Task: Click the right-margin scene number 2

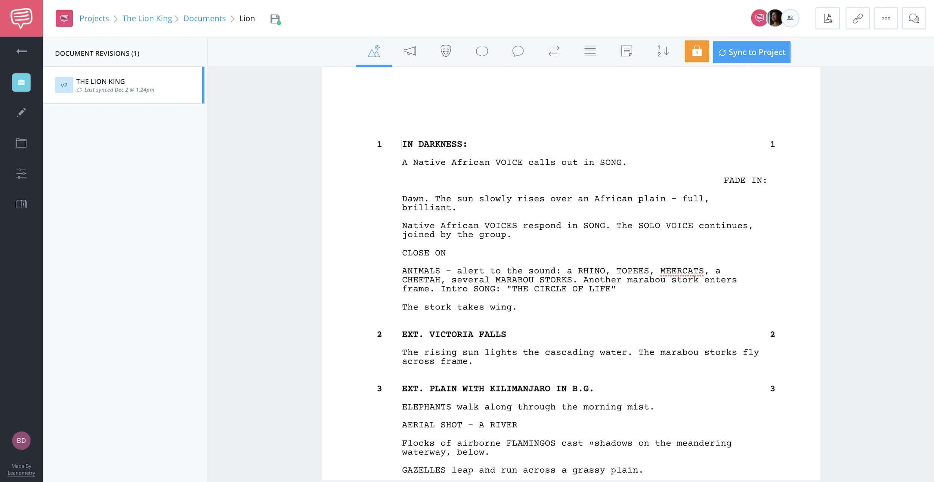Action: (x=772, y=334)
